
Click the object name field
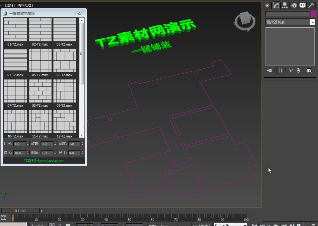pyautogui.click(x=288, y=14)
